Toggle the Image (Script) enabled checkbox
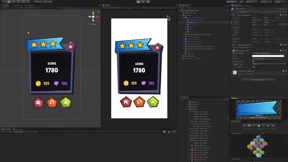 point(236,50)
